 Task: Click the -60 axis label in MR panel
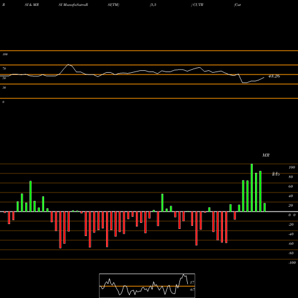pyautogui.click(x=291, y=244)
